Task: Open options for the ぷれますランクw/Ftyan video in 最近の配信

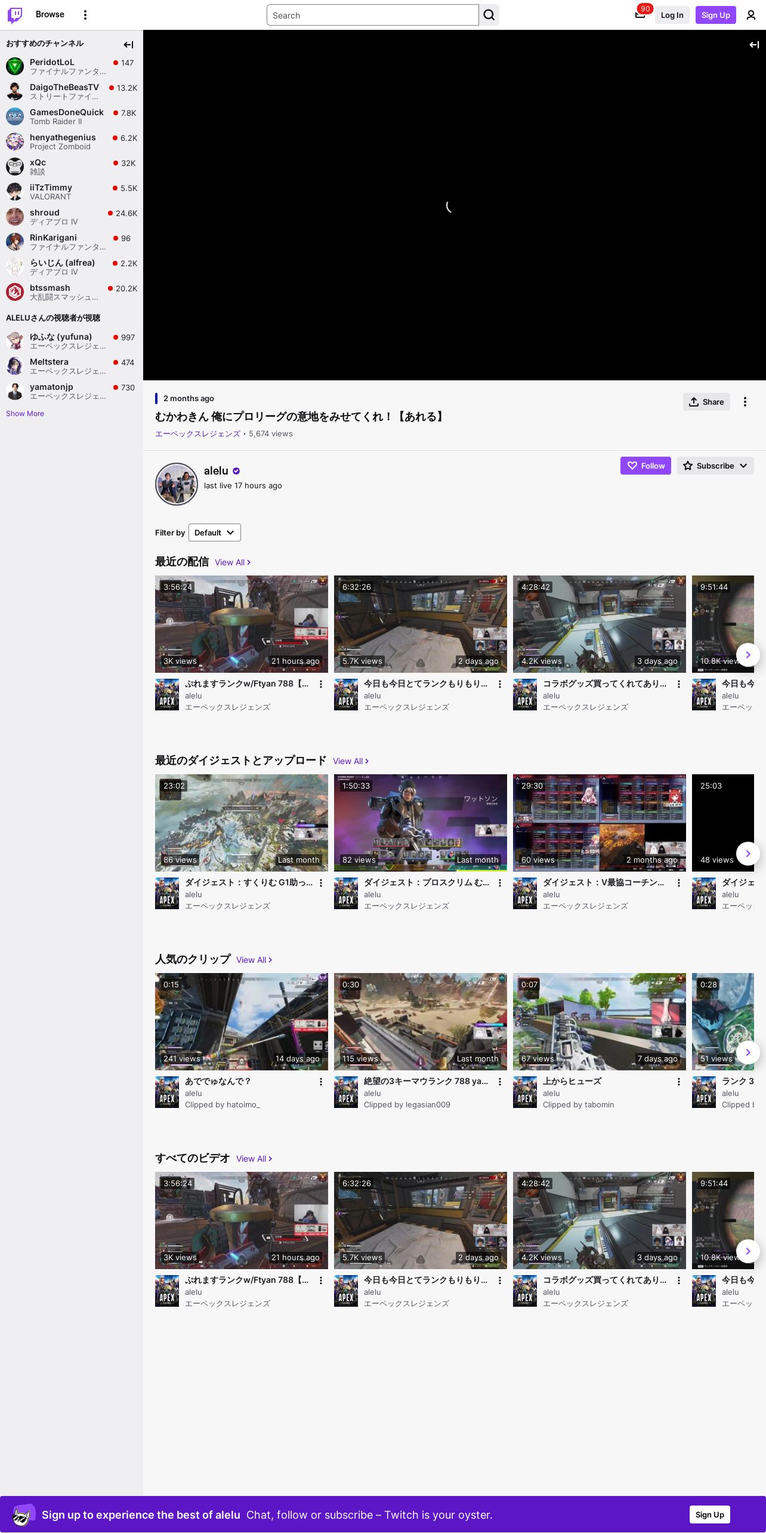Action: [x=320, y=684]
